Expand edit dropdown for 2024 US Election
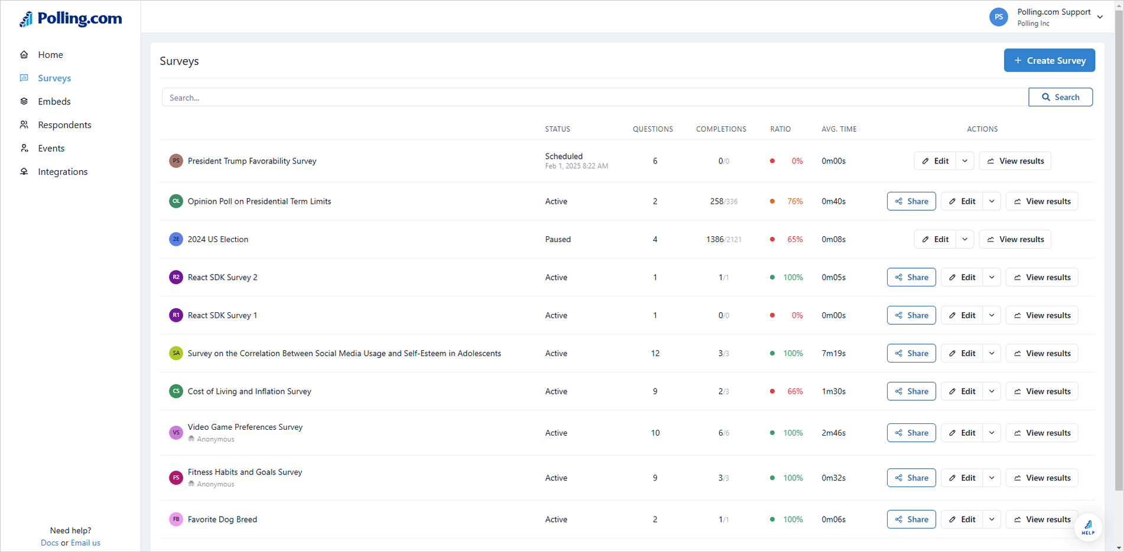Screen dimensions: 1124x552 [965, 239]
